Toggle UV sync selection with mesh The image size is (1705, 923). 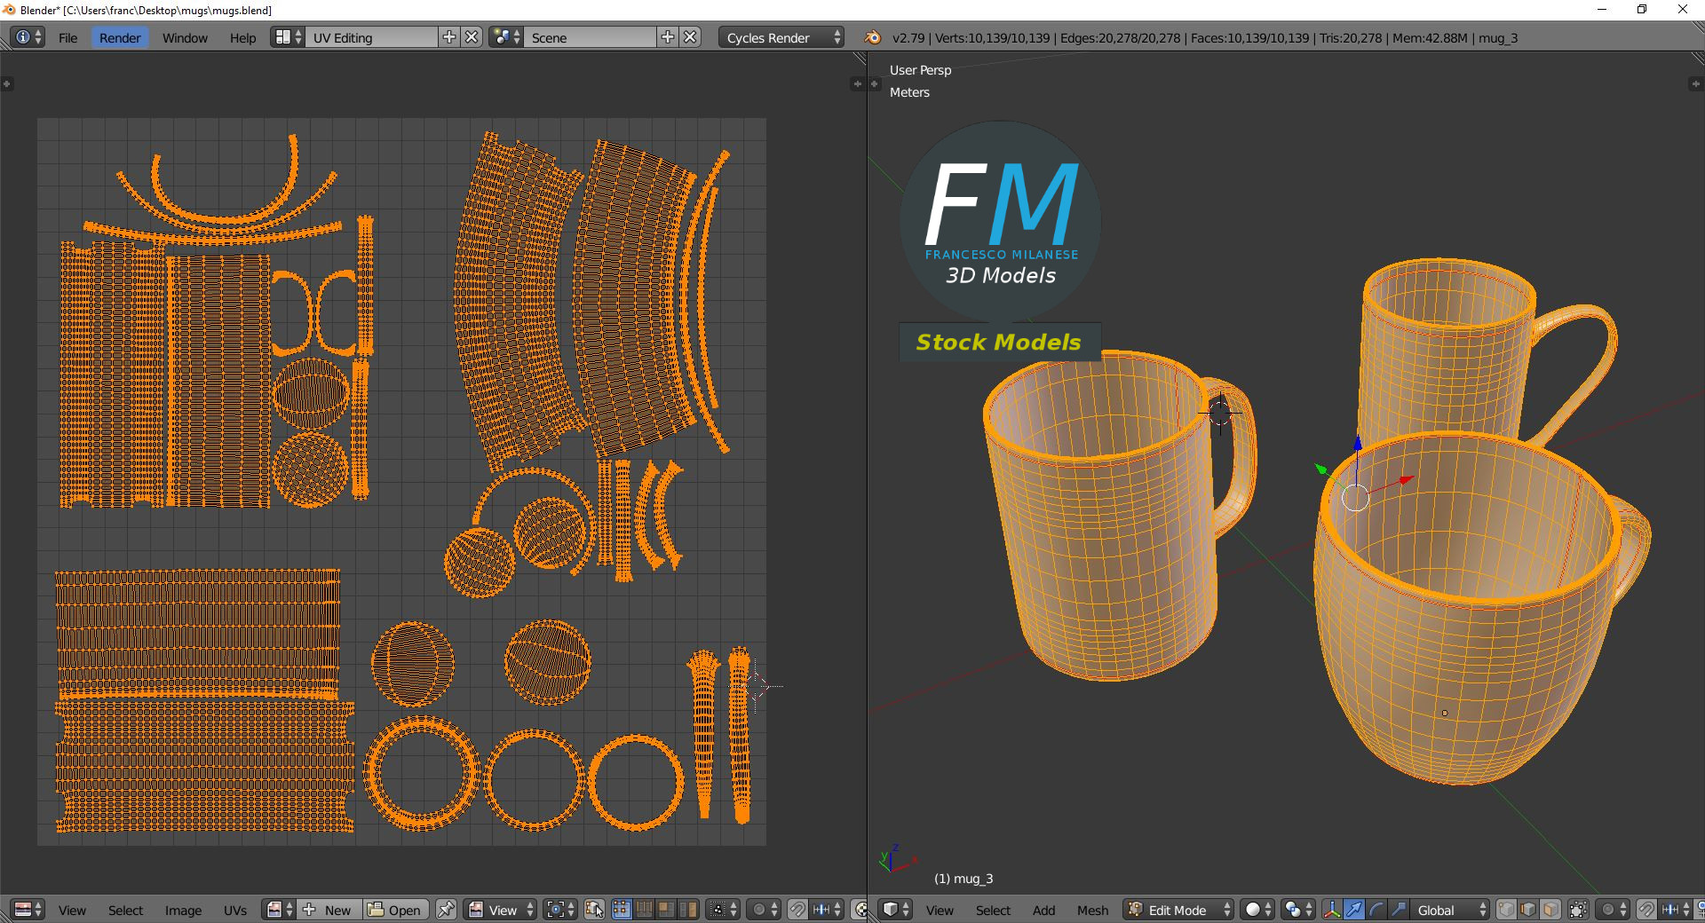coord(595,910)
